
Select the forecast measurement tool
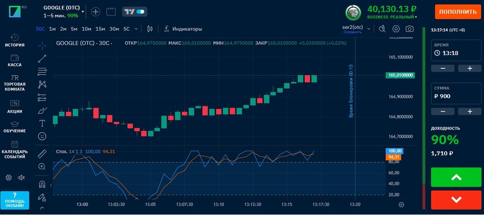click(42, 98)
